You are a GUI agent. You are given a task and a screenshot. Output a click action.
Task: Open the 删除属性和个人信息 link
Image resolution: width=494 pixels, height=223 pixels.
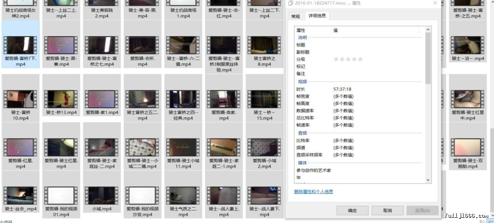pos(314,191)
